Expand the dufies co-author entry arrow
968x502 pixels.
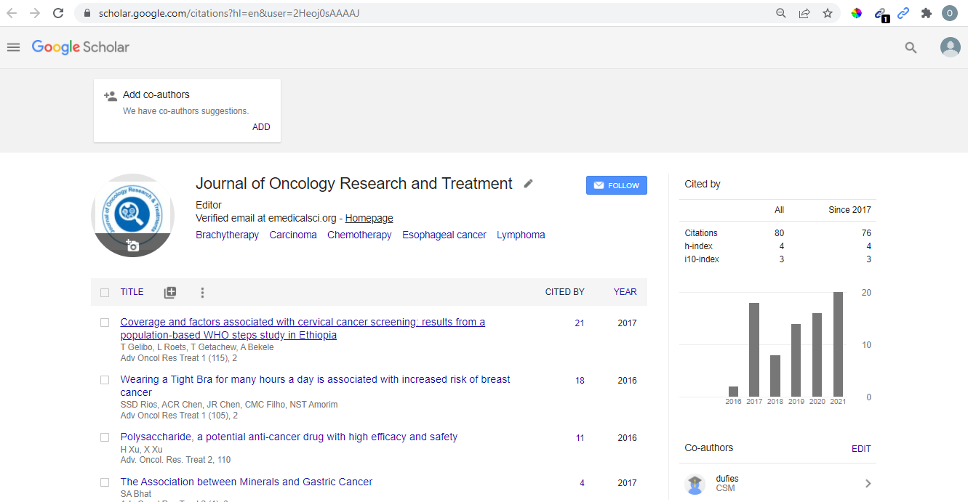point(868,483)
